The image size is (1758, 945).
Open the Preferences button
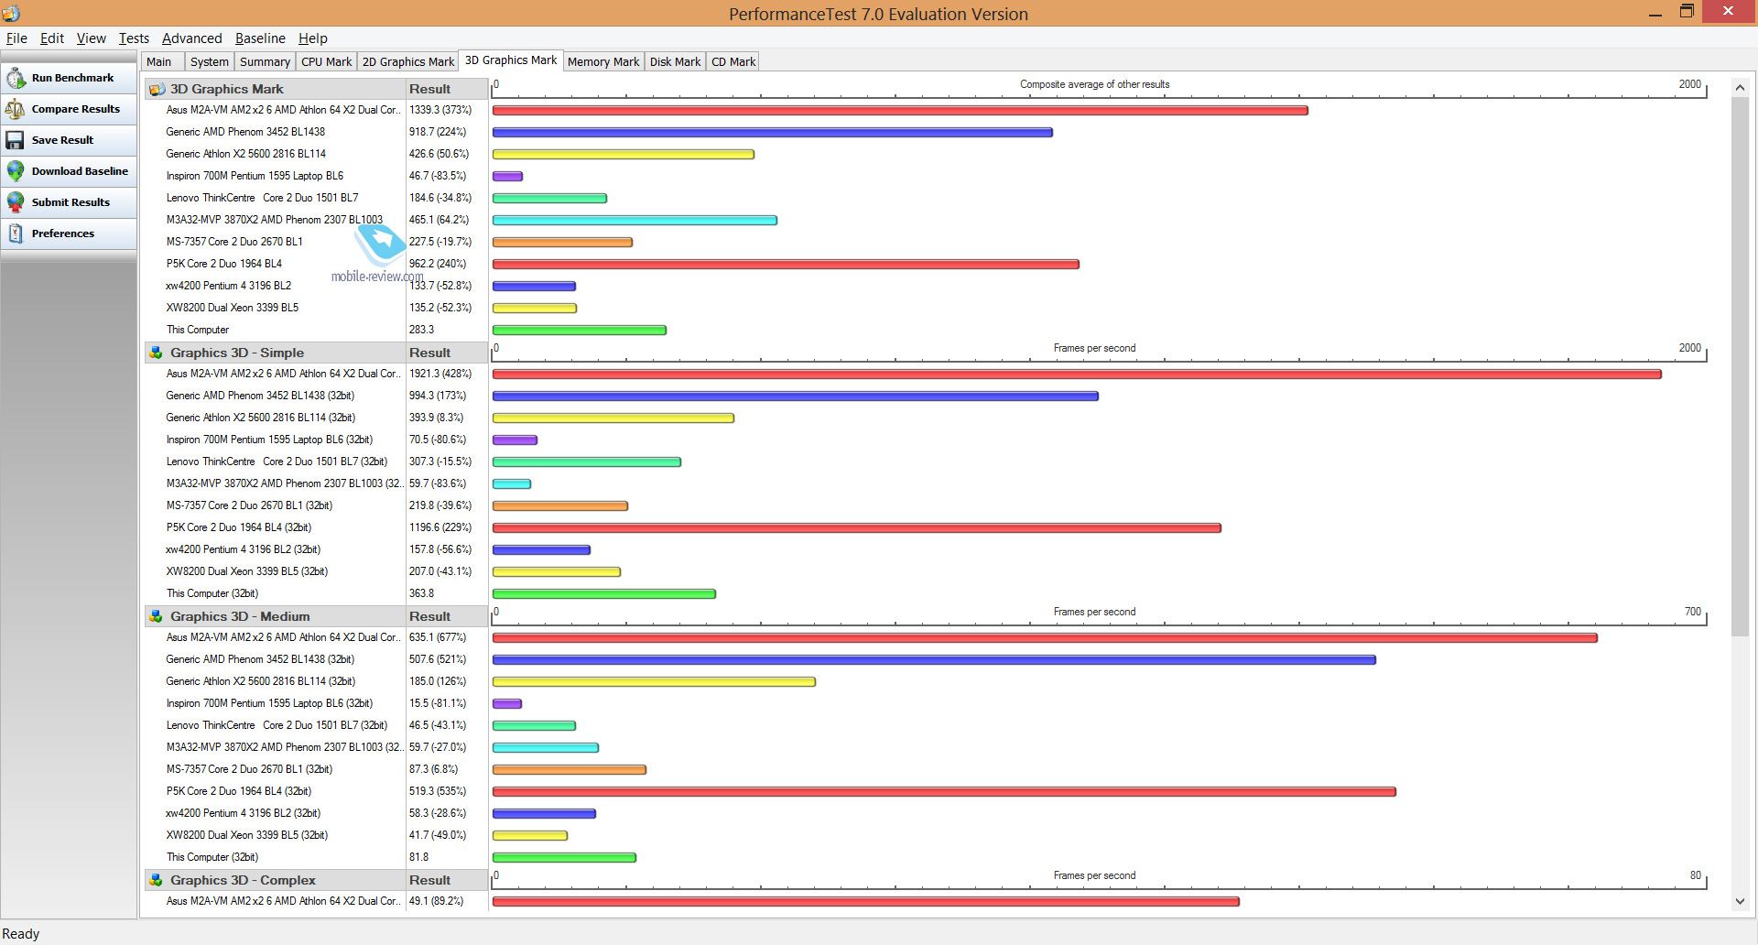[x=69, y=234]
